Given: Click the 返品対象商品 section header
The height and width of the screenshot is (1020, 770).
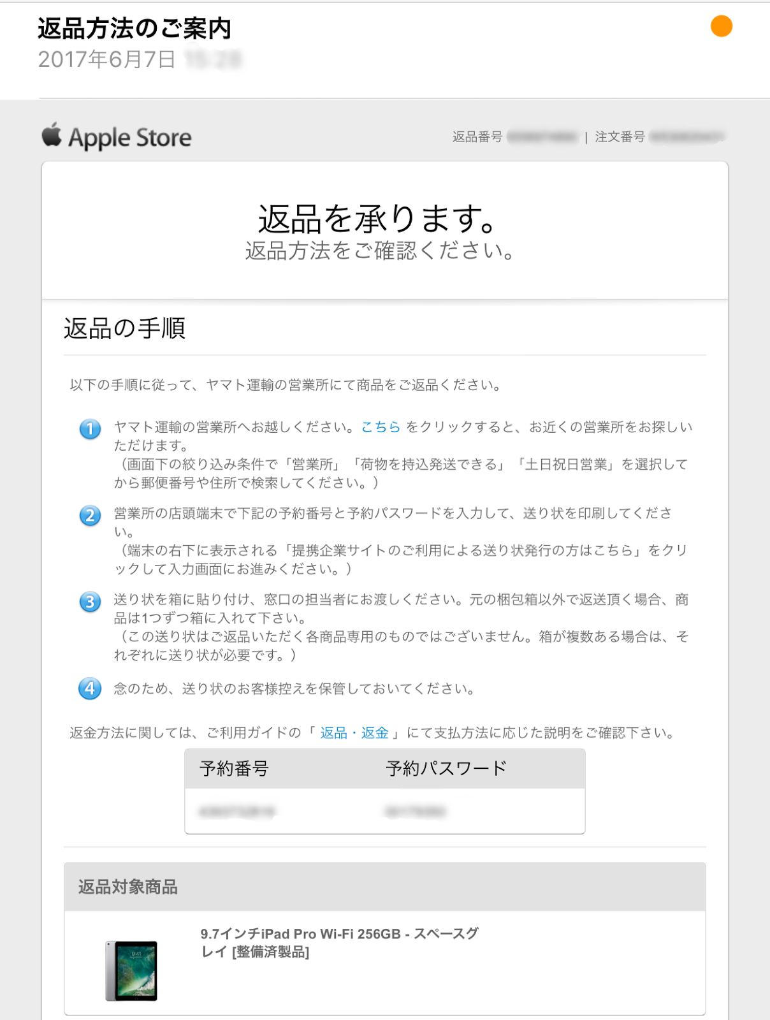Looking at the screenshot, I should pyautogui.click(x=128, y=887).
